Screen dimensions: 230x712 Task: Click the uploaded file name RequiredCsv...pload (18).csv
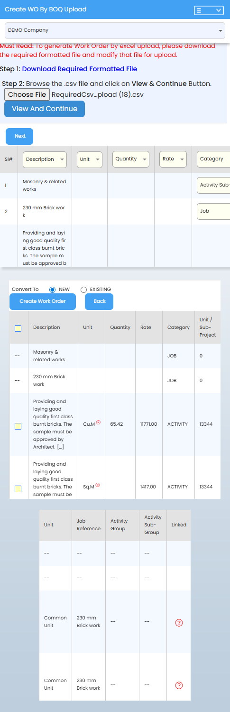click(97, 94)
